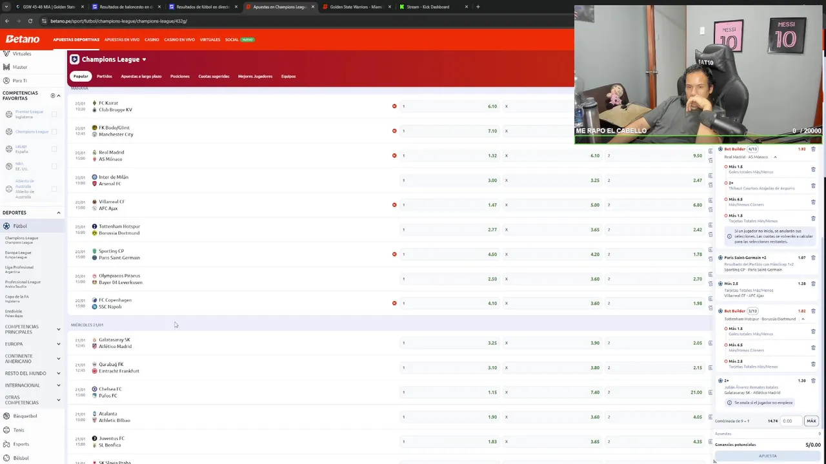The image size is (826, 464).
Task: Tick the Champions League favorite checkbox
Action: click(54, 131)
